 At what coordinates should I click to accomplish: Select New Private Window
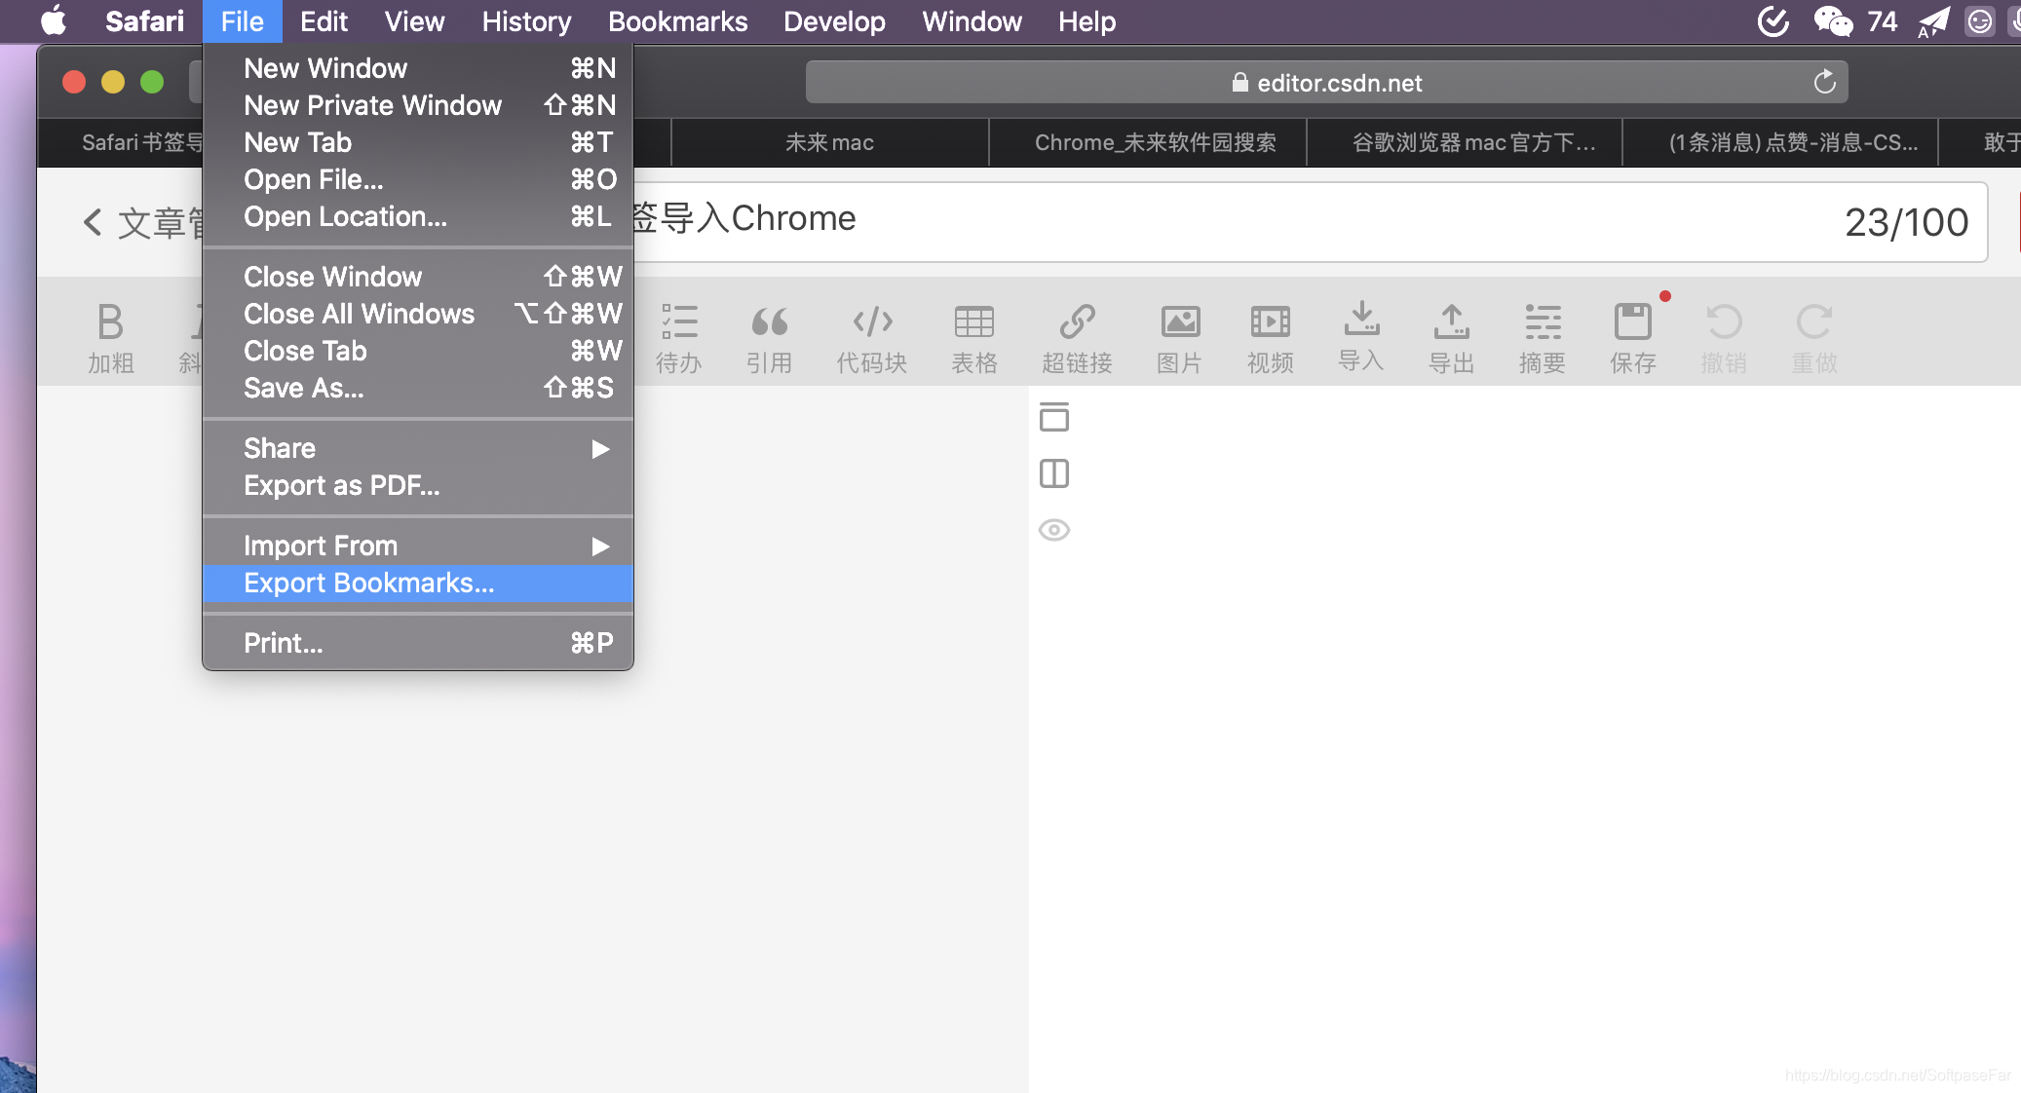pos(418,105)
